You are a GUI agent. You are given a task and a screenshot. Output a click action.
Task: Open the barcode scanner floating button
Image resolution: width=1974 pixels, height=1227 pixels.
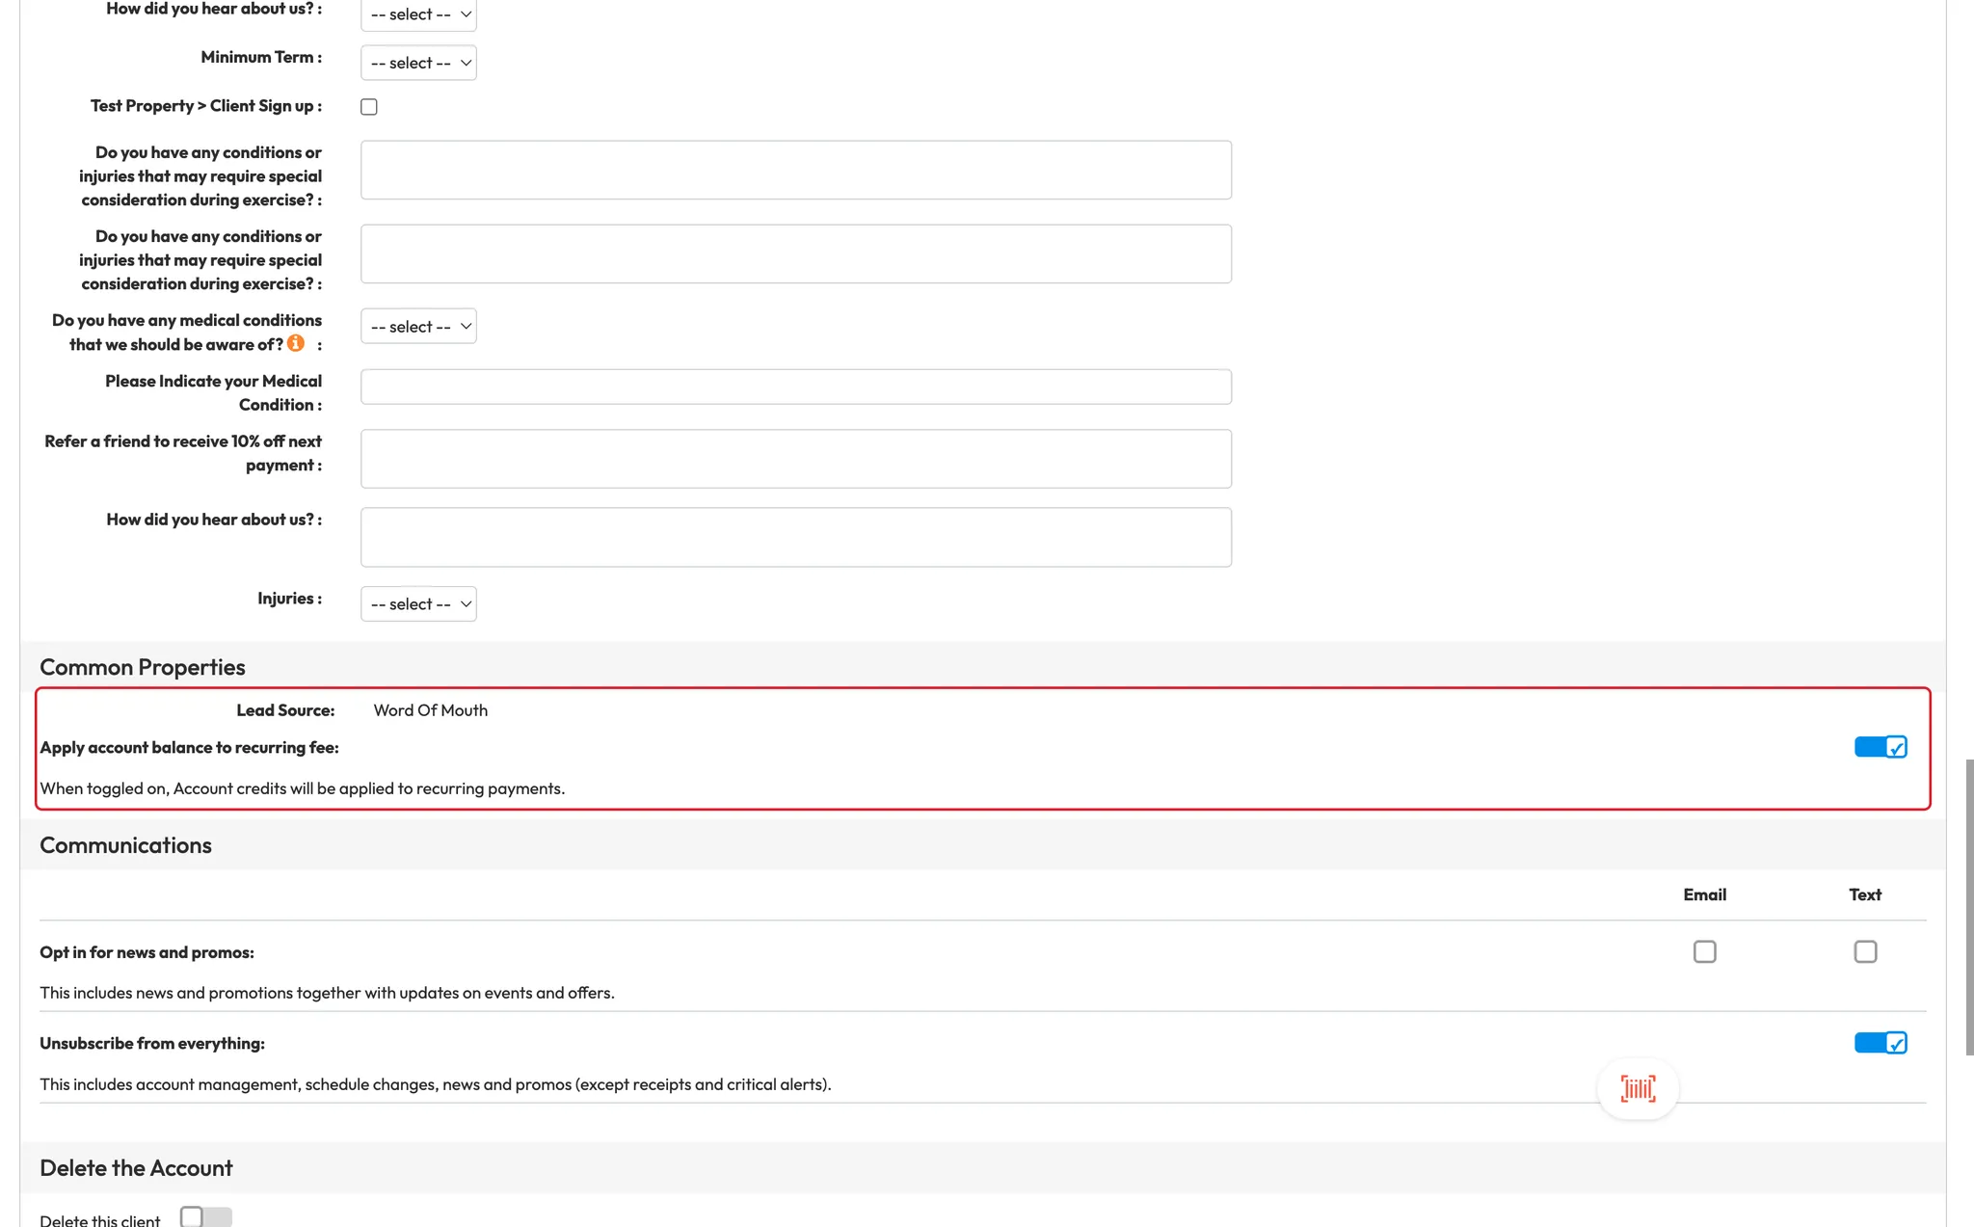coord(1638,1088)
